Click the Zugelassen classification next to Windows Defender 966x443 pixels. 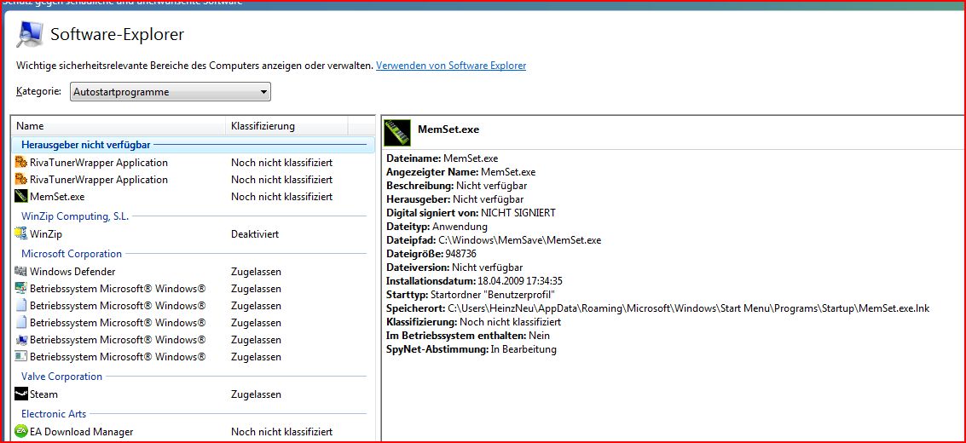257,271
